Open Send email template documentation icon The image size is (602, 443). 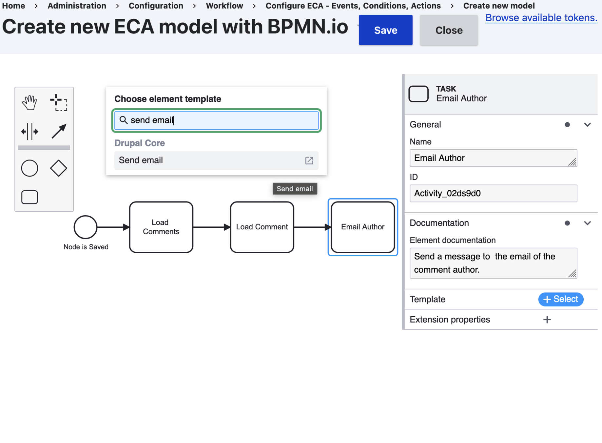(x=309, y=160)
